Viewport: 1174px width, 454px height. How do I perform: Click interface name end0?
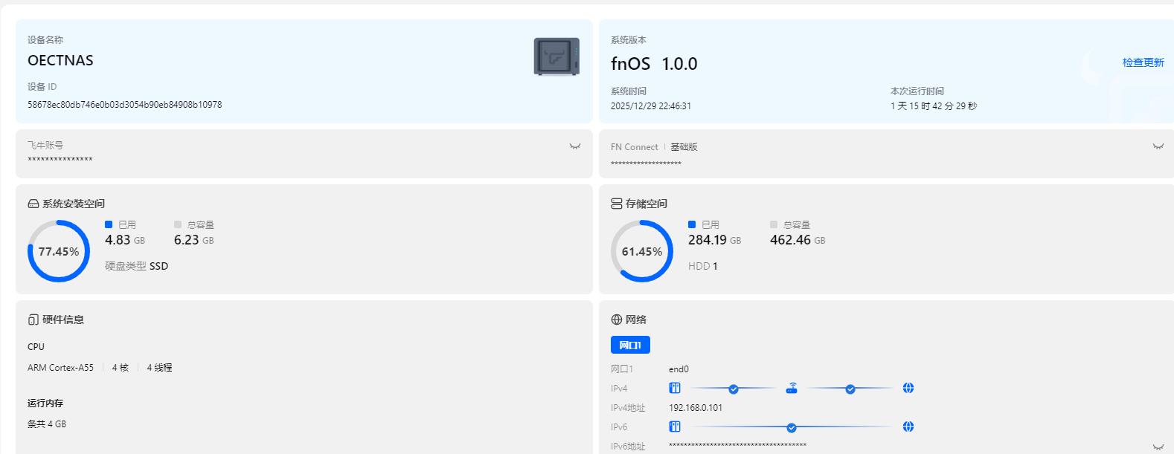[x=679, y=369]
